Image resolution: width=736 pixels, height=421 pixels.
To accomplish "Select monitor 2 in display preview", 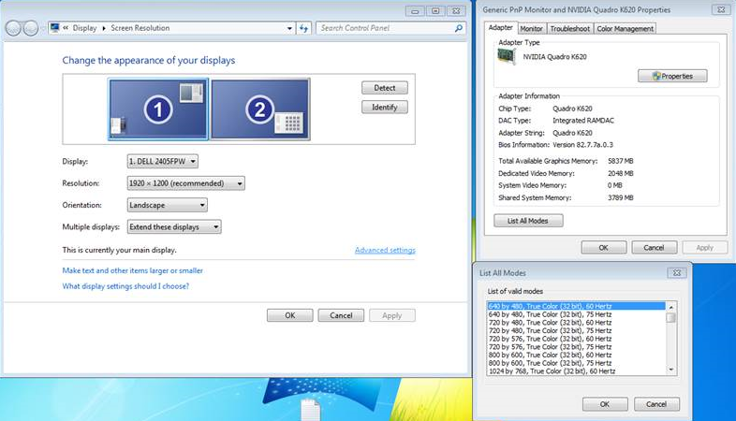I will tap(259, 109).
